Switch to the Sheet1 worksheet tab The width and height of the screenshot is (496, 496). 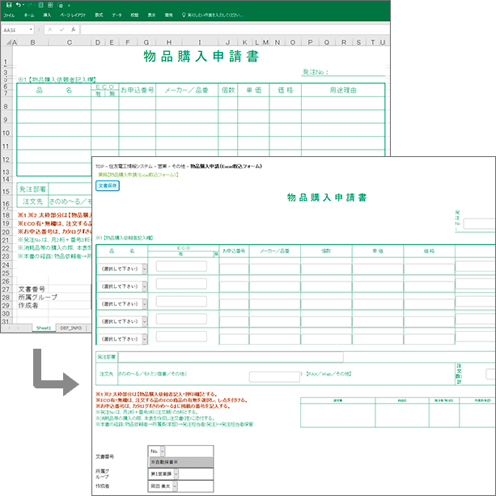(44, 328)
